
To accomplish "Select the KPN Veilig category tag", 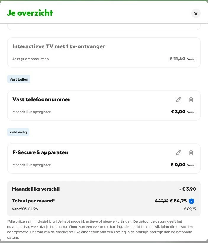I will click(x=18, y=132).
